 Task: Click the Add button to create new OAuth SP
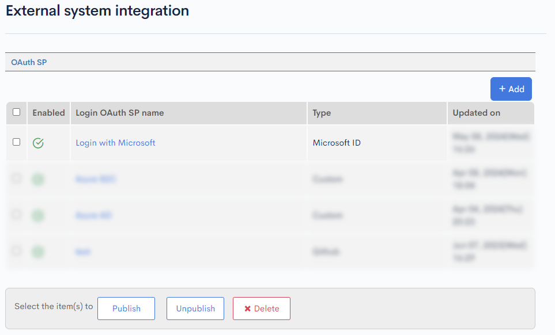click(511, 89)
